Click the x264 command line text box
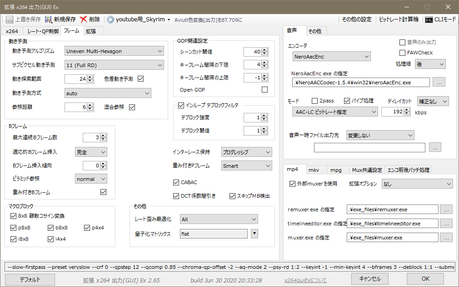The image size is (459, 287). click(x=230, y=267)
